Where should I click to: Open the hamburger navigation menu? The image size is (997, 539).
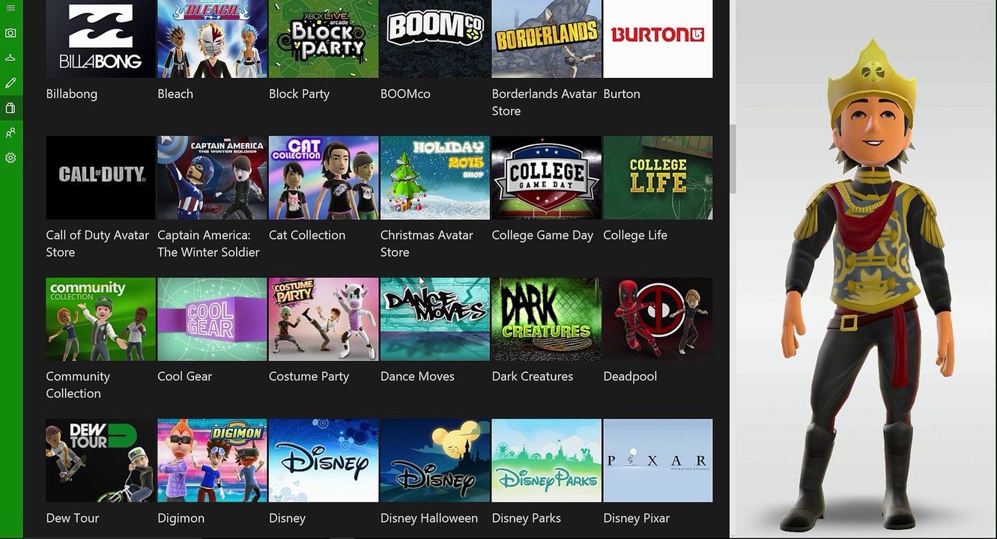pos(10,8)
